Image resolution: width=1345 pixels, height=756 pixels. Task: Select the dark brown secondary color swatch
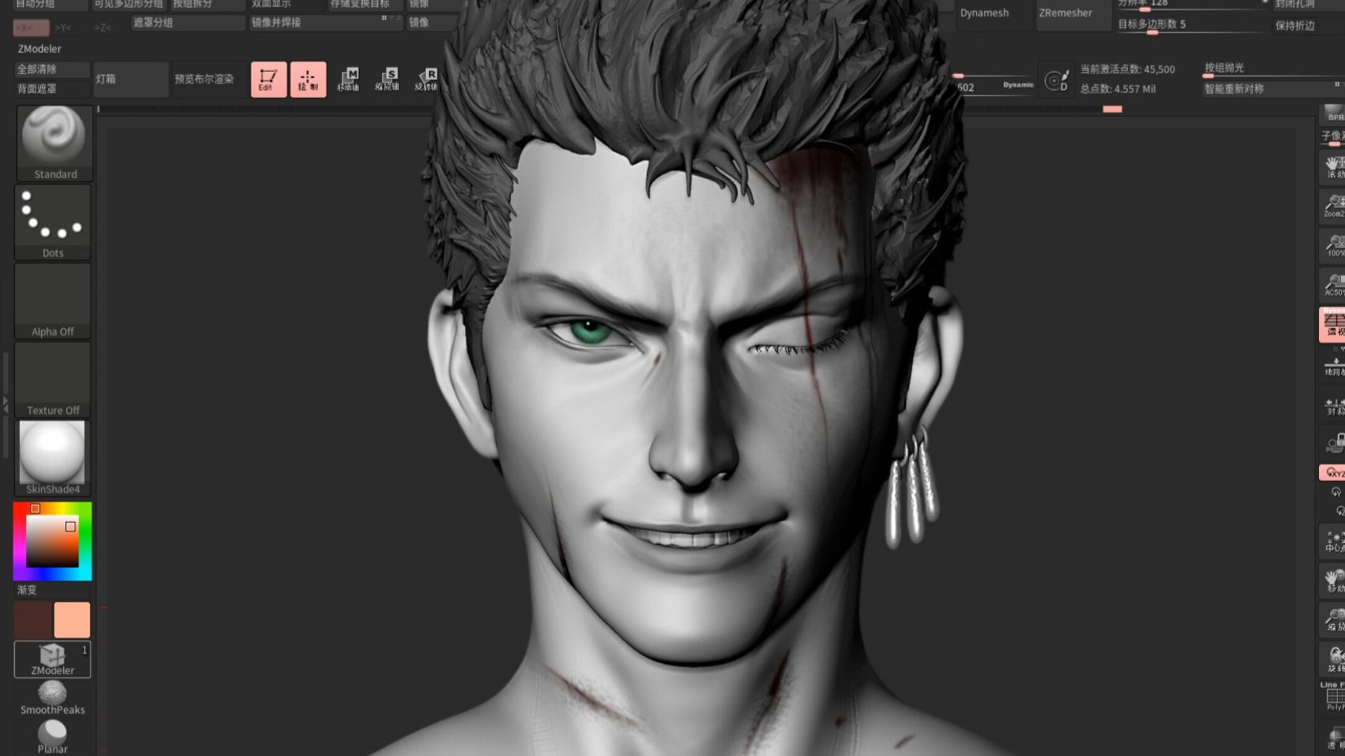(x=32, y=620)
